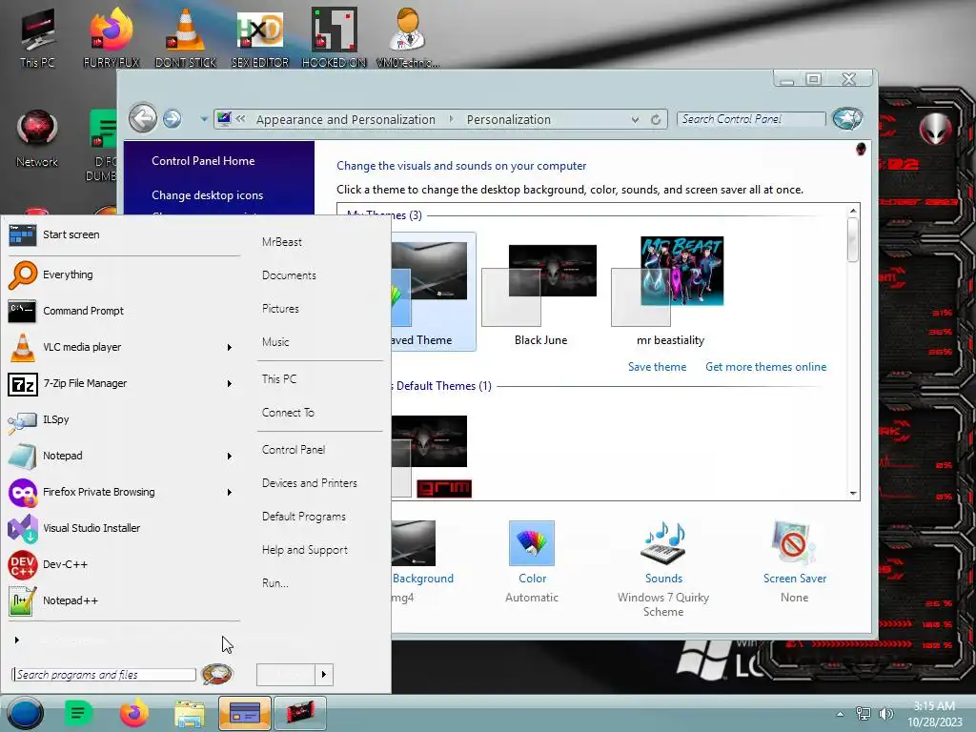Open recent locations dropdown arrow
Screen dimensions: 976x732
[204, 118]
